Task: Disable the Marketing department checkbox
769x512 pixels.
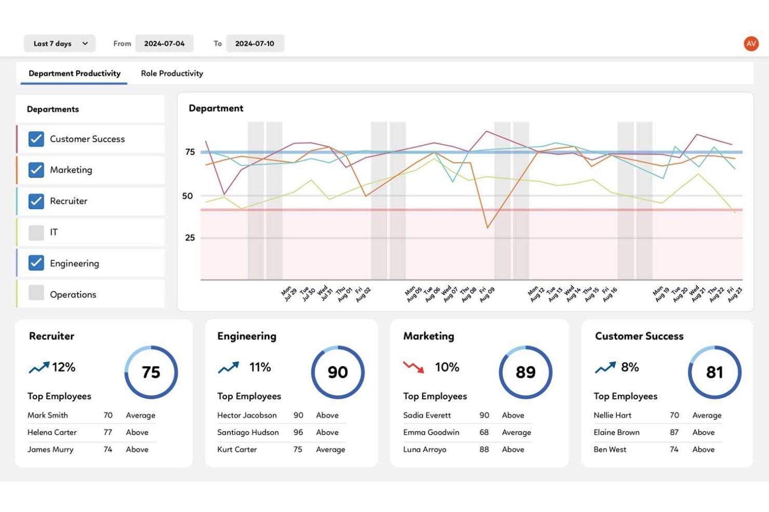Action: [36, 170]
